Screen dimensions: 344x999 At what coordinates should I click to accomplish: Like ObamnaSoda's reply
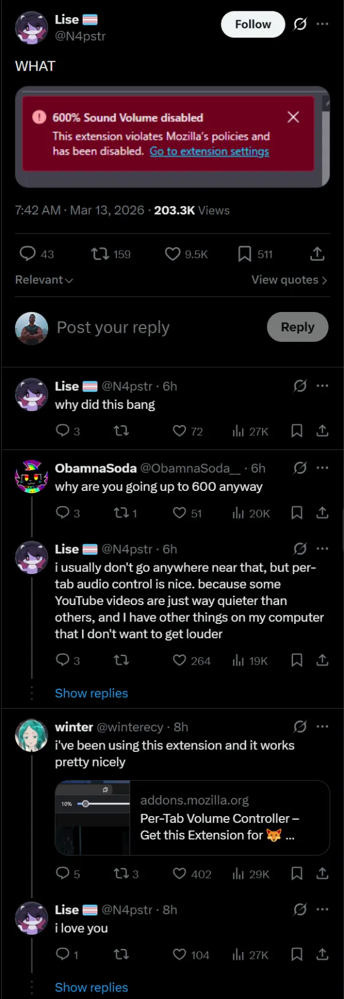click(x=179, y=513)
